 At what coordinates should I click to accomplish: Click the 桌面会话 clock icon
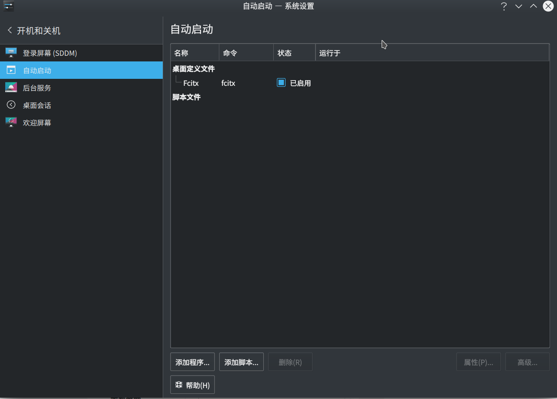point(10,105)
